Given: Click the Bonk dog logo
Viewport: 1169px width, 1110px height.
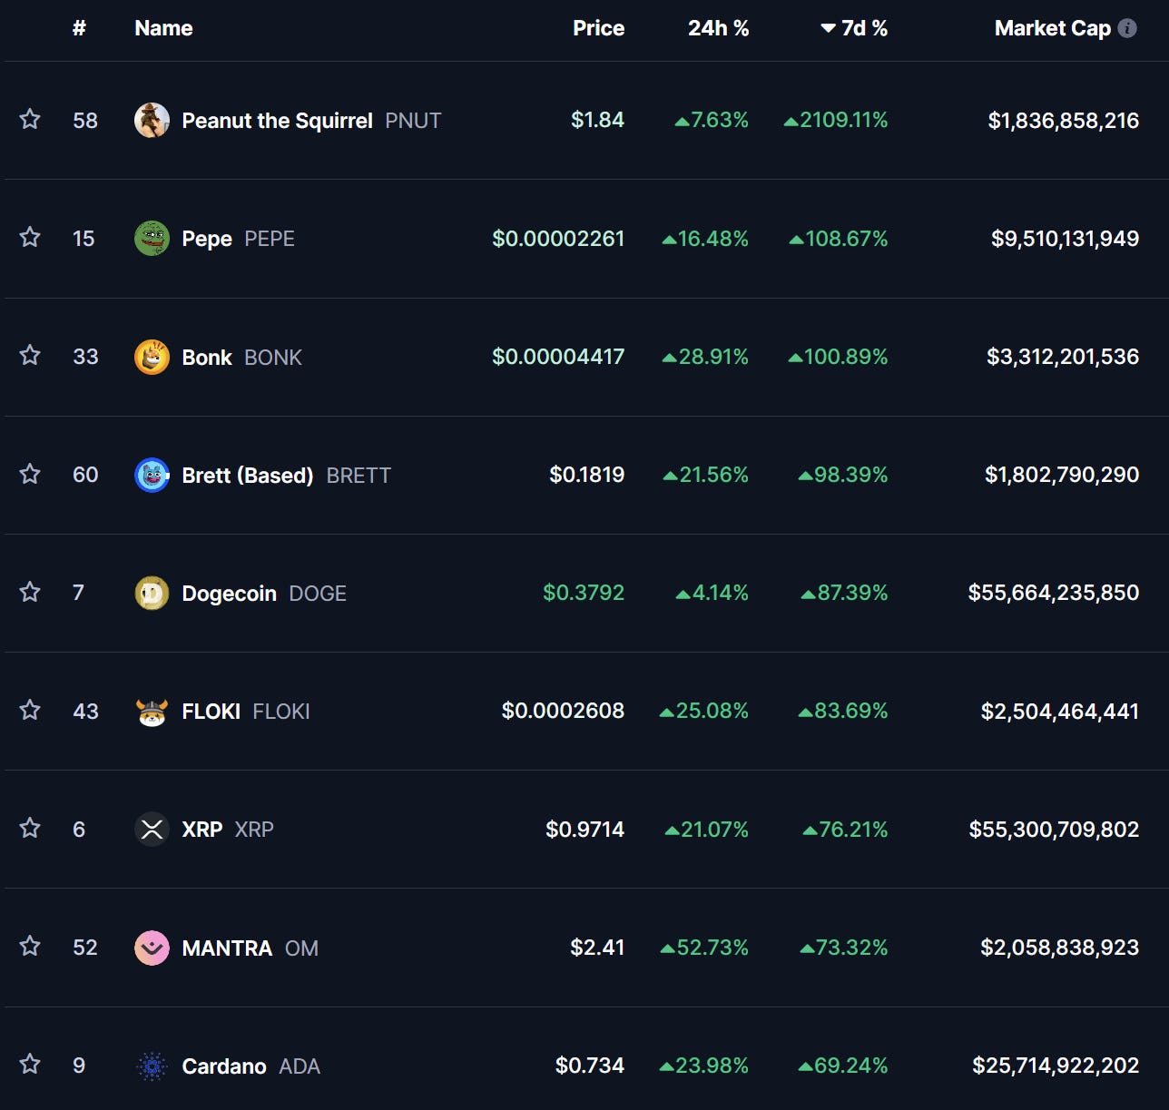Looking at the screenshot, I should coord(152,357).
